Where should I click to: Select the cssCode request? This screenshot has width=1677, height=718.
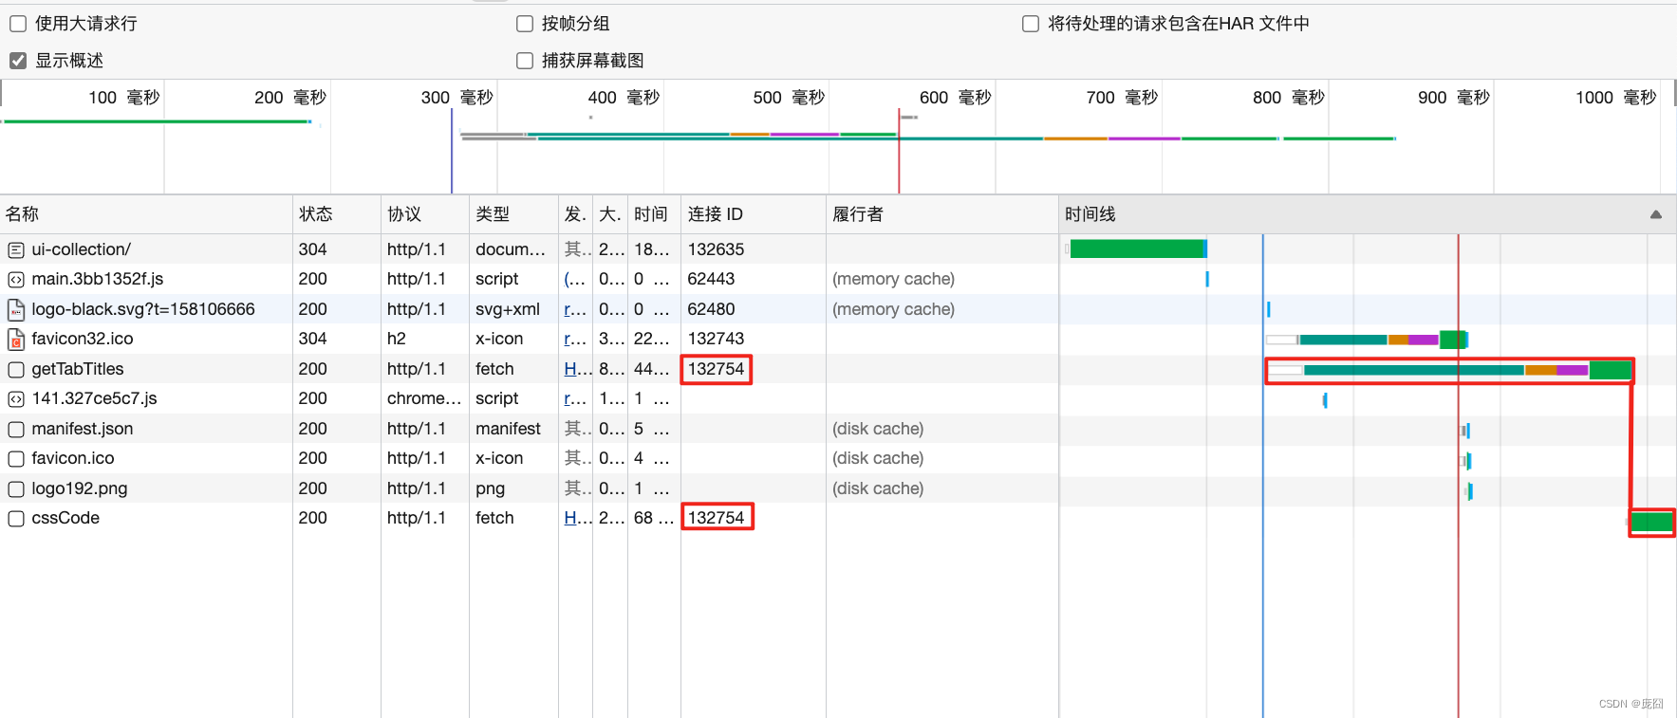click(65, 518)
